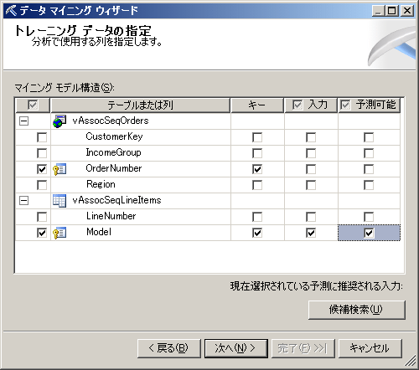Enable predictable checkbox for Region

[x=369, y=185]
